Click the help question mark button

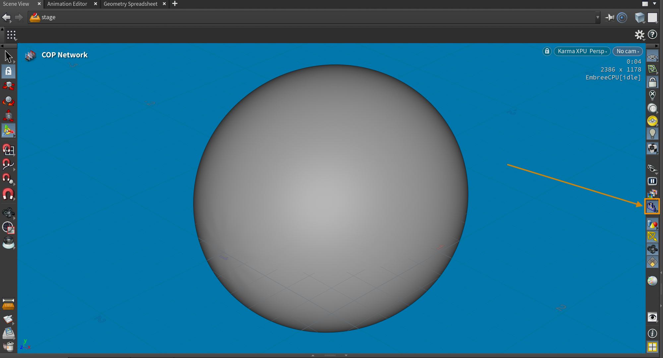652,35
